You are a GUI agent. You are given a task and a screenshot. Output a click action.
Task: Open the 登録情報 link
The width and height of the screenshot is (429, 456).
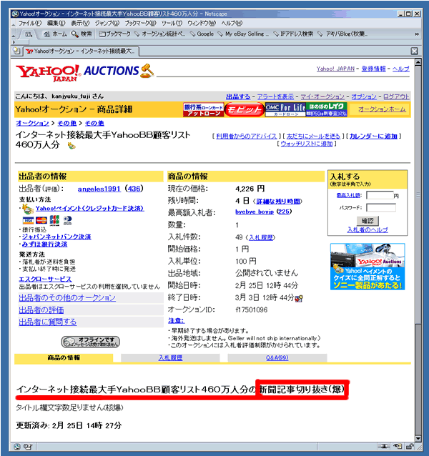[x=373, y=69]
